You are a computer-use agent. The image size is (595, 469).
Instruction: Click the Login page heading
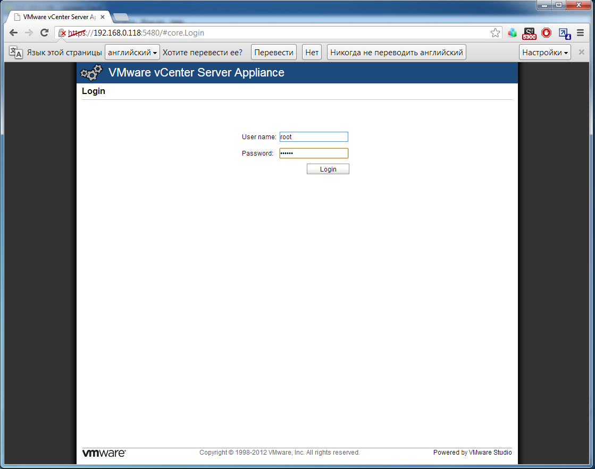pos(94,91)
